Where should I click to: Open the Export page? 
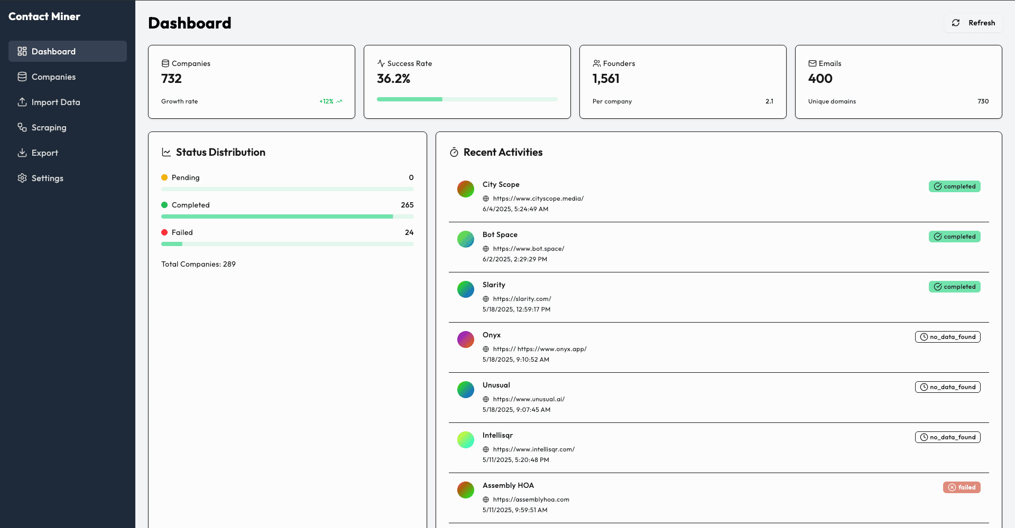coord(68,153)
